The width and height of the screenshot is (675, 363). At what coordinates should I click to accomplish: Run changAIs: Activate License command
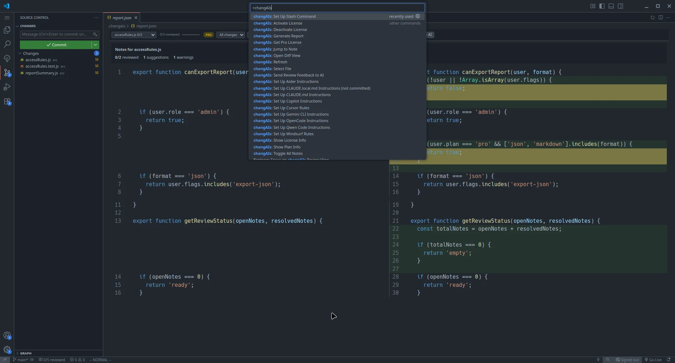[x=337, y=23]
